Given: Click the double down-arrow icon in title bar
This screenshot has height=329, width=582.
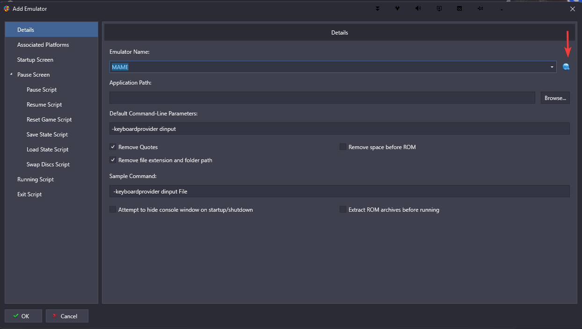Looking at the screenshot, I should [x=378, y=8].
